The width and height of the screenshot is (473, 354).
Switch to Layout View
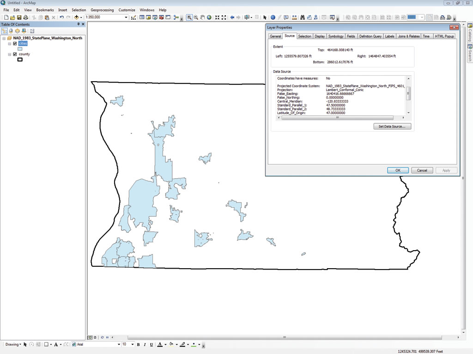coord(95,337)
